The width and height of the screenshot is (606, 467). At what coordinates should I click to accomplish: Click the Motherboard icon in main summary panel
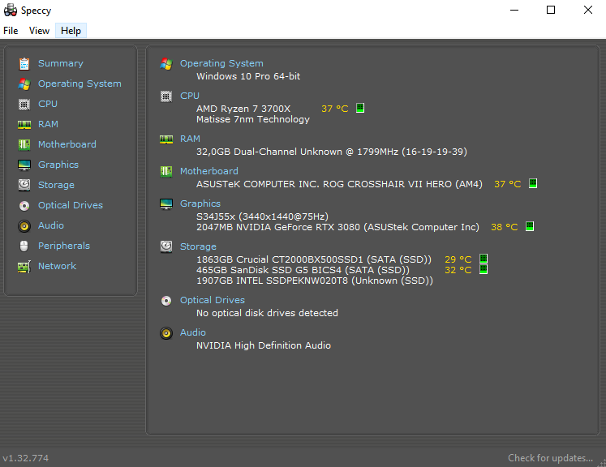coord(166,172)
